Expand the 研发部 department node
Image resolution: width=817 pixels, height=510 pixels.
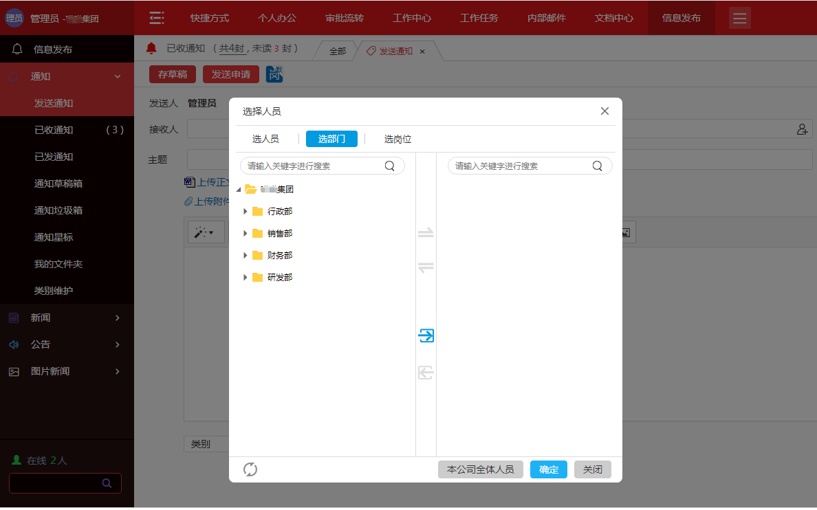coord(246,277)
